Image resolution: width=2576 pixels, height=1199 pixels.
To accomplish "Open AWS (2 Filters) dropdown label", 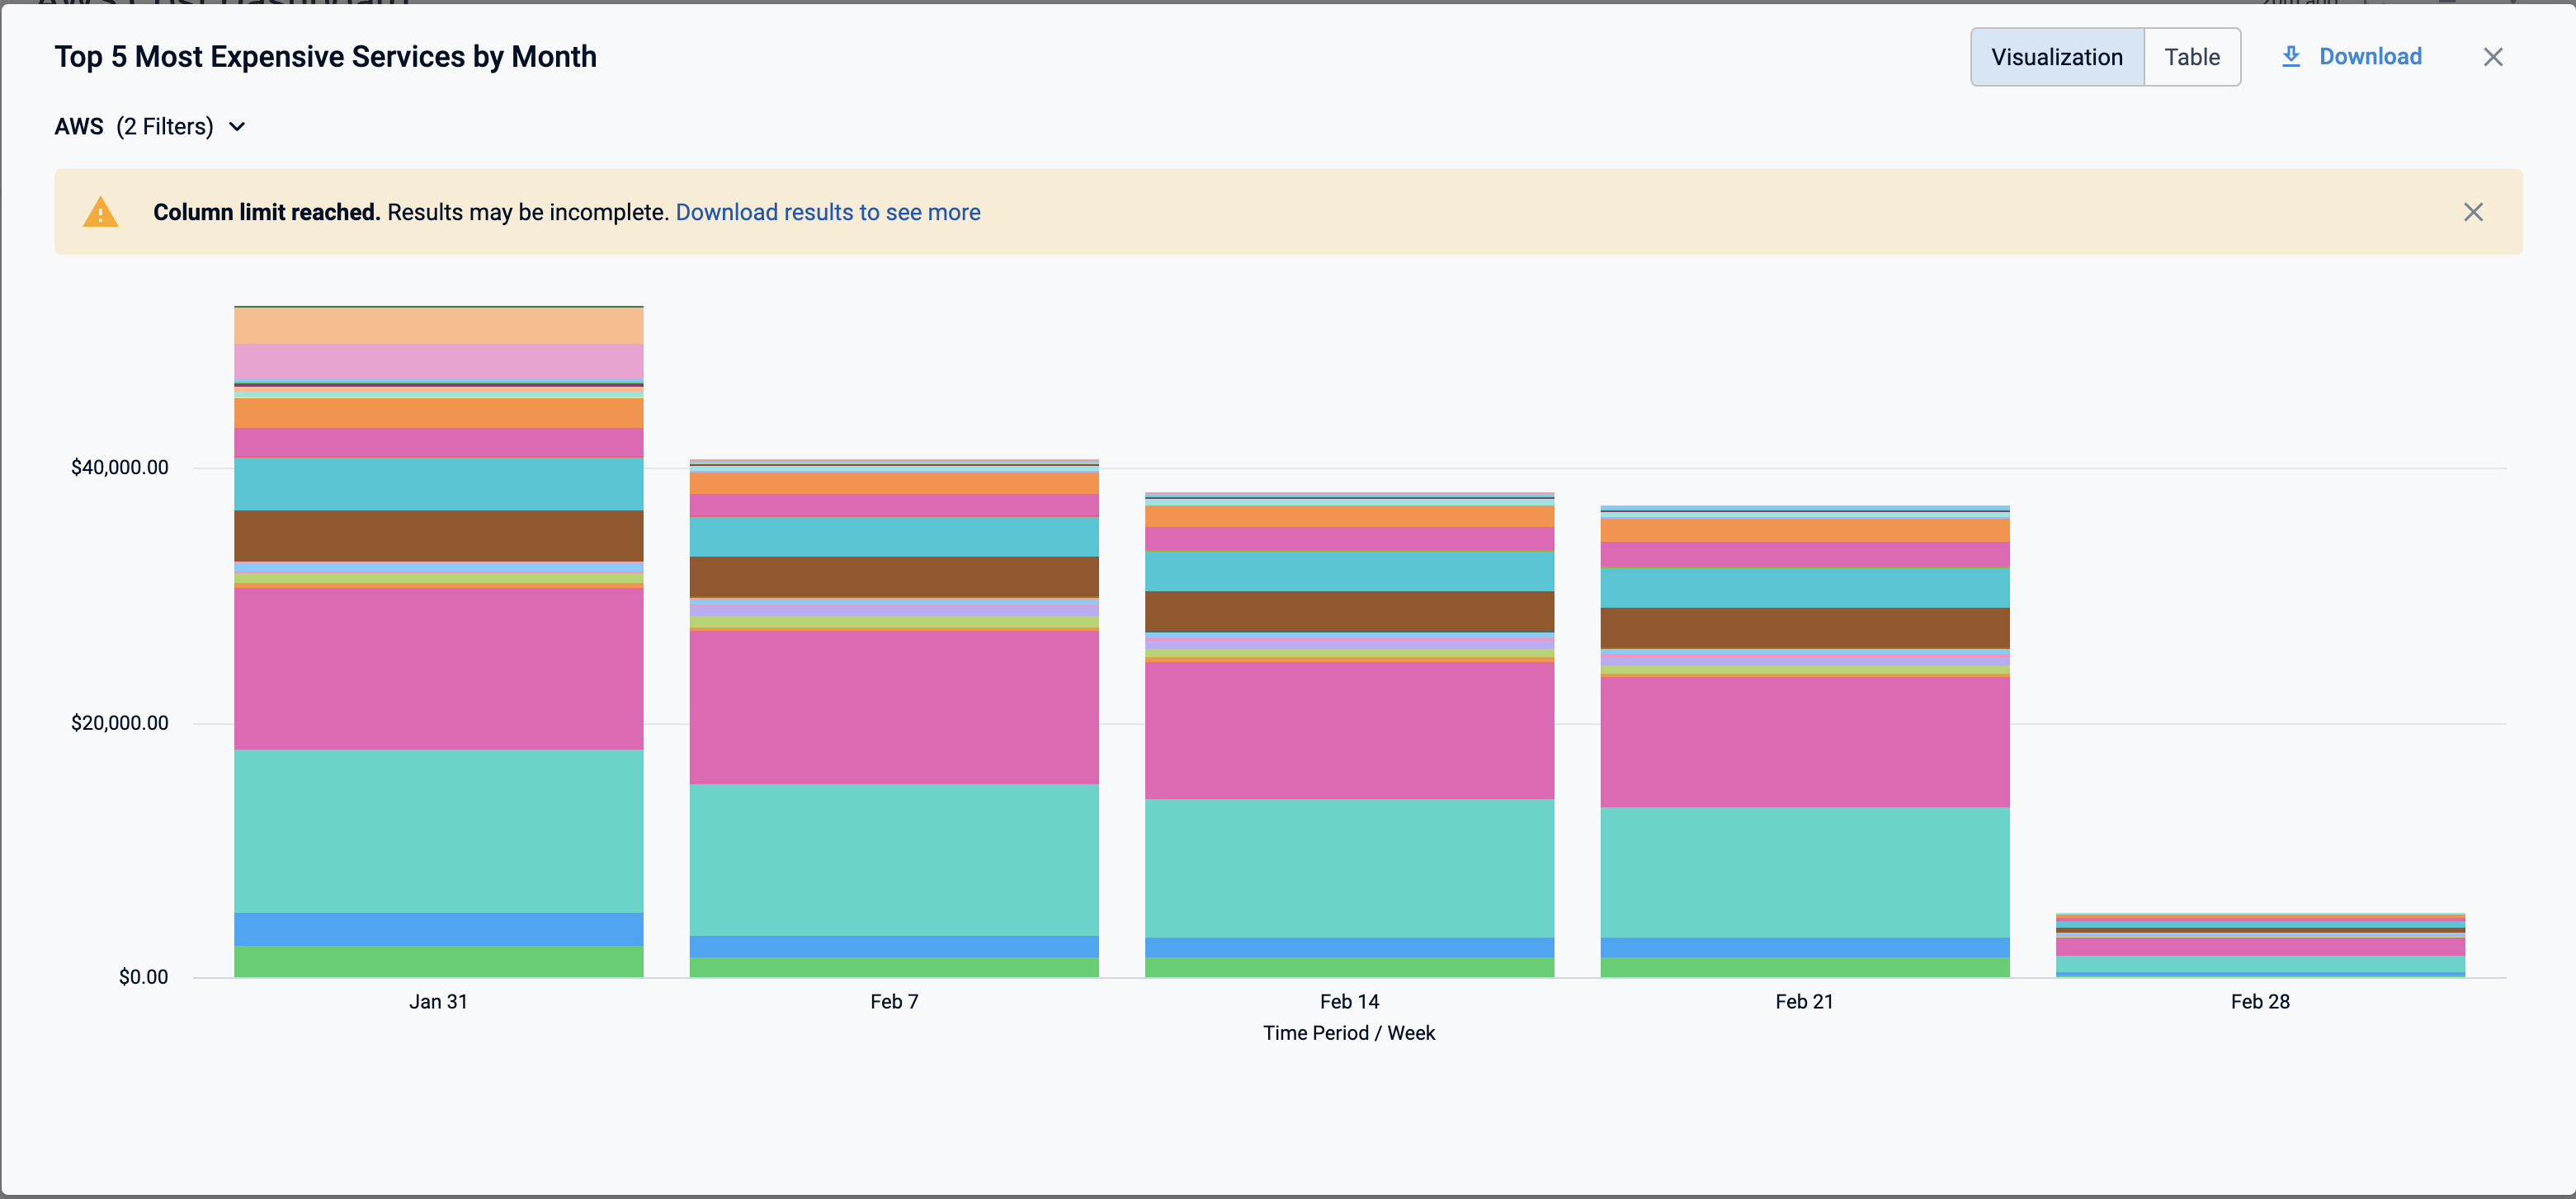I will pos(134,127).
